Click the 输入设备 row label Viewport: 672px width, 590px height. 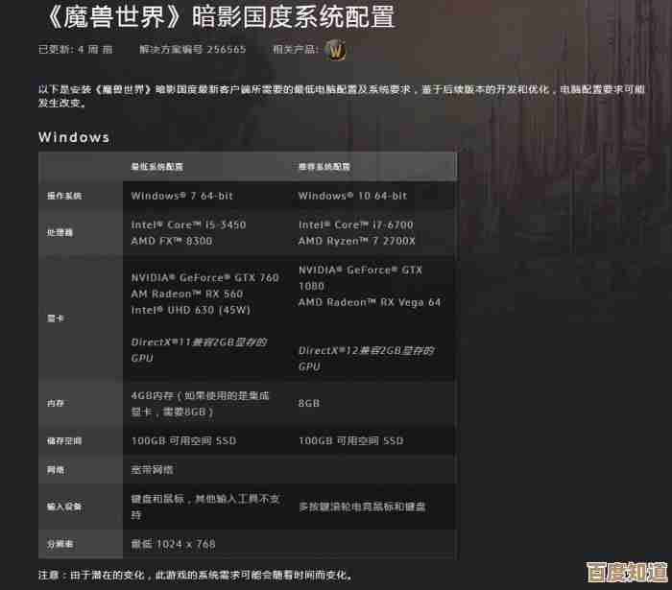[x=64, y=507]
